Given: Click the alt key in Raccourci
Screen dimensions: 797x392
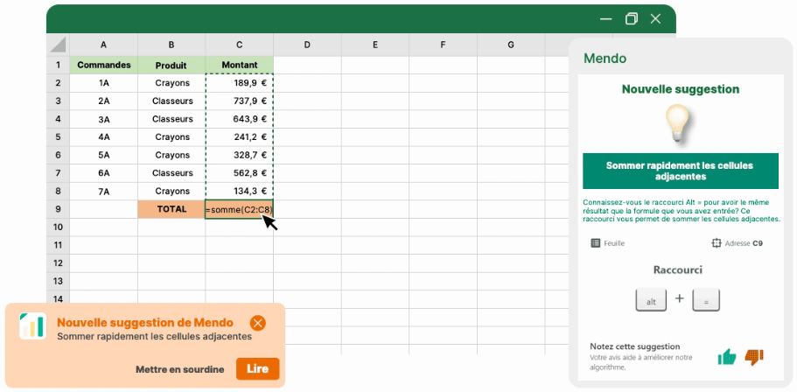Looking at the screenshot, I should [651, 300].
